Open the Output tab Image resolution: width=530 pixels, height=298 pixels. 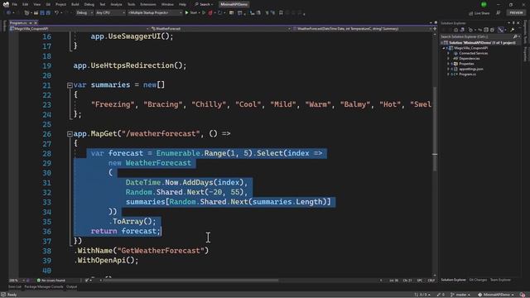tap(71, 287)
